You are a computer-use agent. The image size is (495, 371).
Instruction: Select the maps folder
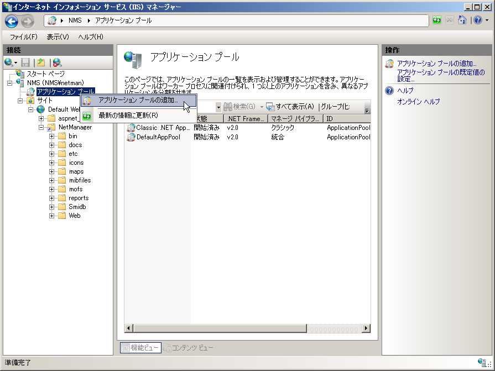pyautogui.click(x=76, y=171)
